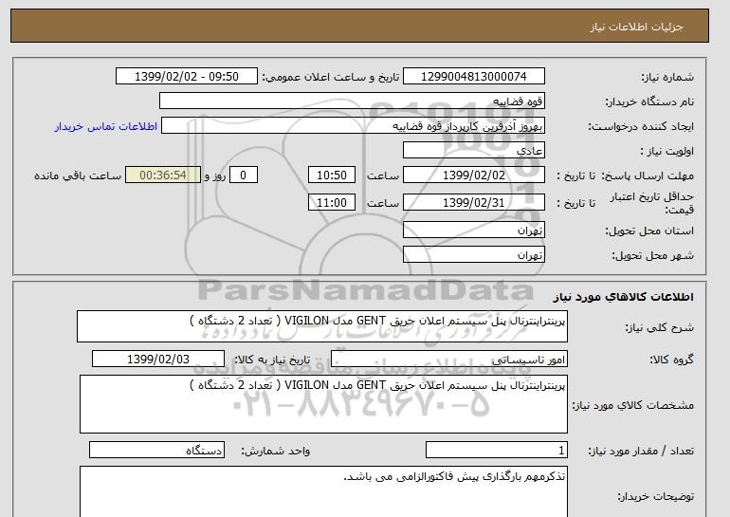Click the header title جزئیات اطلاعات نیاز

tap(636, 27)
